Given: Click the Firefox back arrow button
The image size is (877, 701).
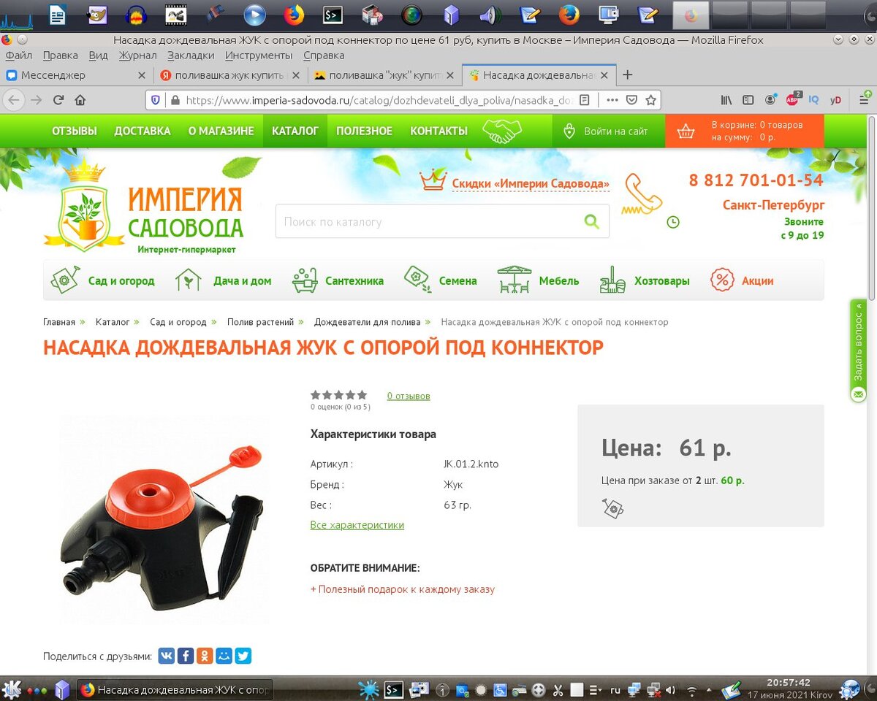Looking at the screenshot, I should tap(14, 100).
